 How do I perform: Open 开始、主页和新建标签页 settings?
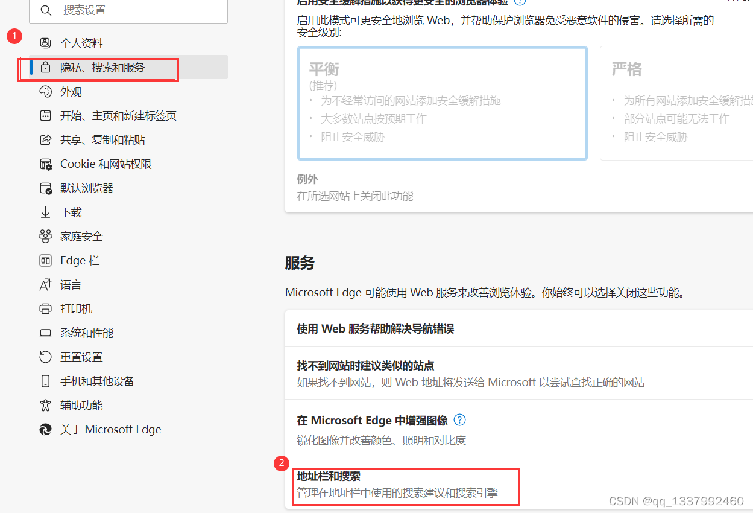click(118, 115)
